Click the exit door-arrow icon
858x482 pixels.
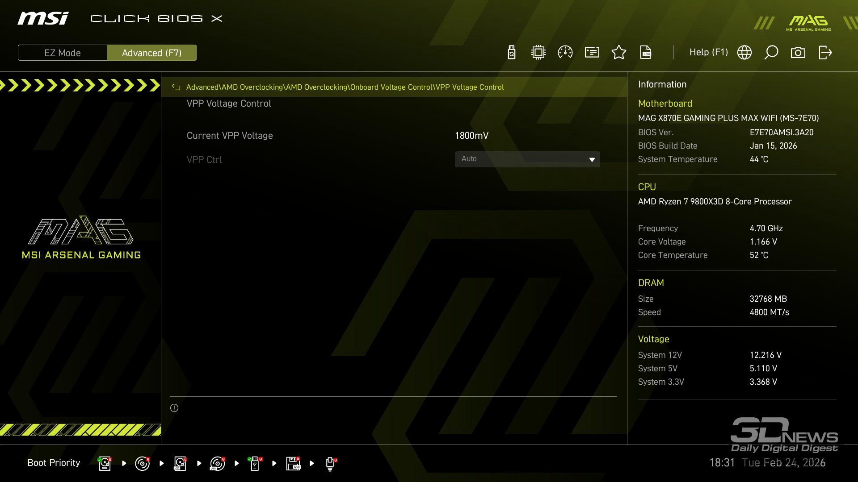825,53
